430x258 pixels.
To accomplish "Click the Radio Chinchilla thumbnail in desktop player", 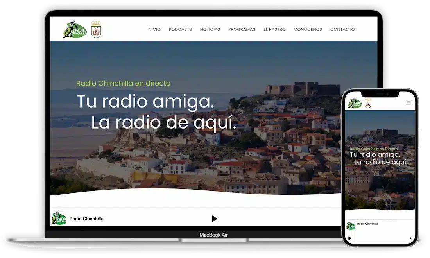I will pyautogui.click(x=59, y=219).
